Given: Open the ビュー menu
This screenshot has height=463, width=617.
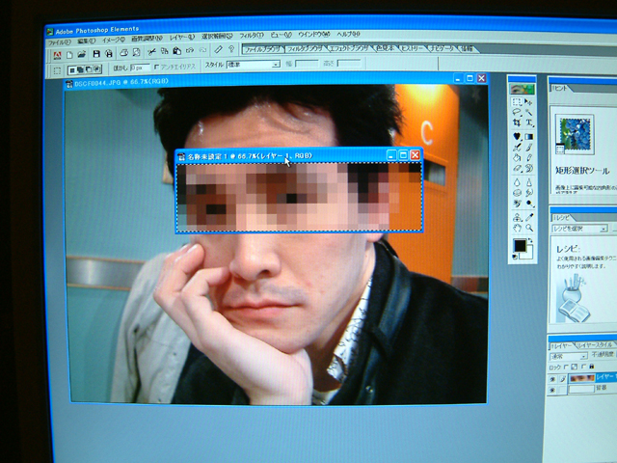Looking at the screenshot, I should tap(281, 35).
